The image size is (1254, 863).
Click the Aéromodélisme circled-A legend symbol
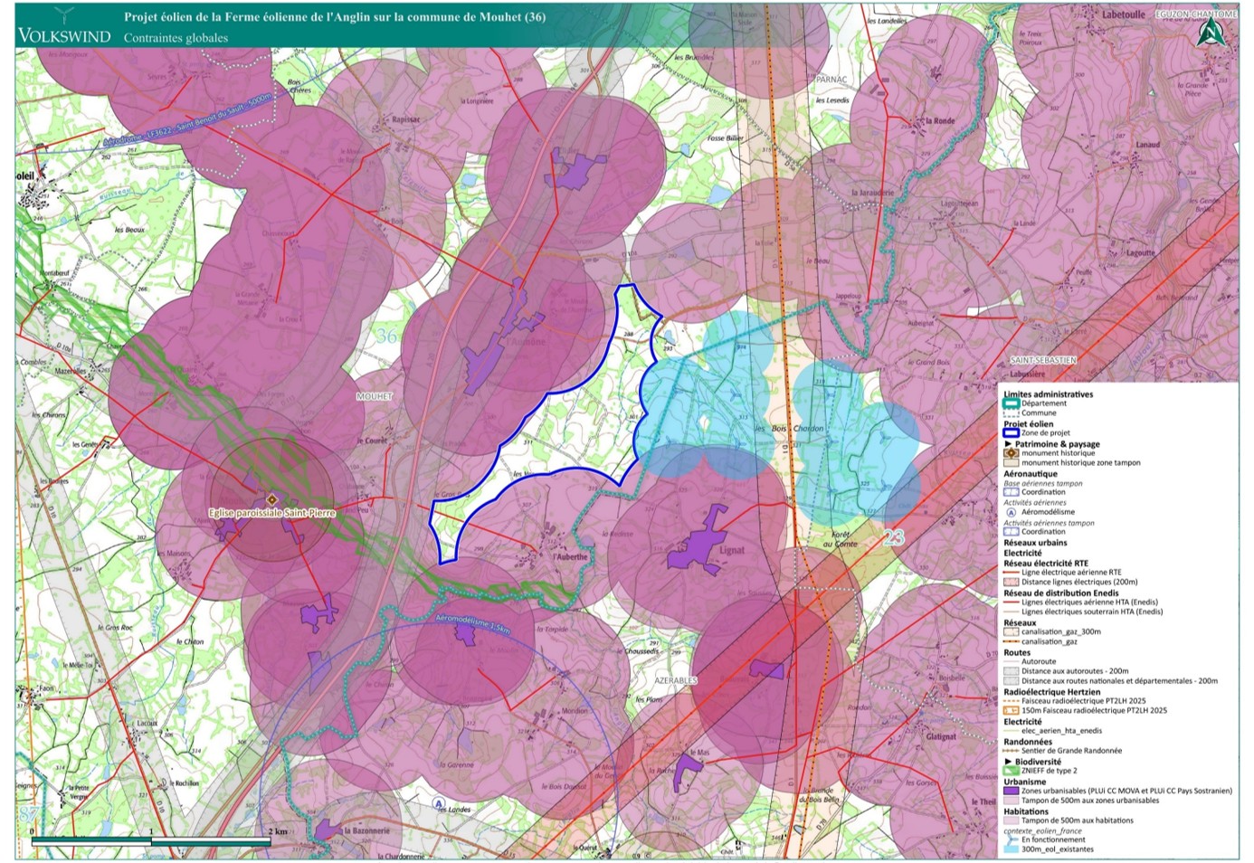1011,512
